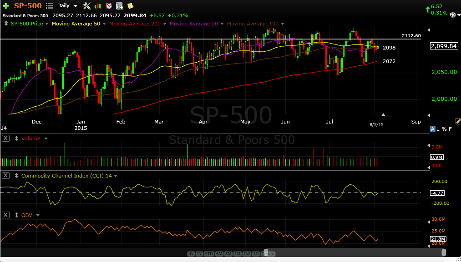This screenshot has height=262, width=461.
Task: Expand the Moving Average 100 dropdown arrow
Action: (283, 24)
